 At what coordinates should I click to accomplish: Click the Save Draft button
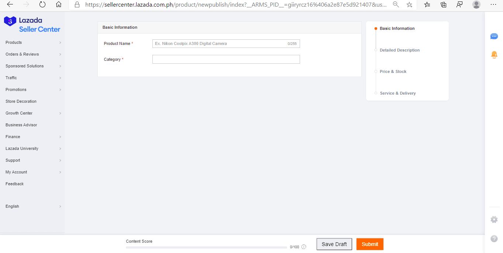coord(334,244)
